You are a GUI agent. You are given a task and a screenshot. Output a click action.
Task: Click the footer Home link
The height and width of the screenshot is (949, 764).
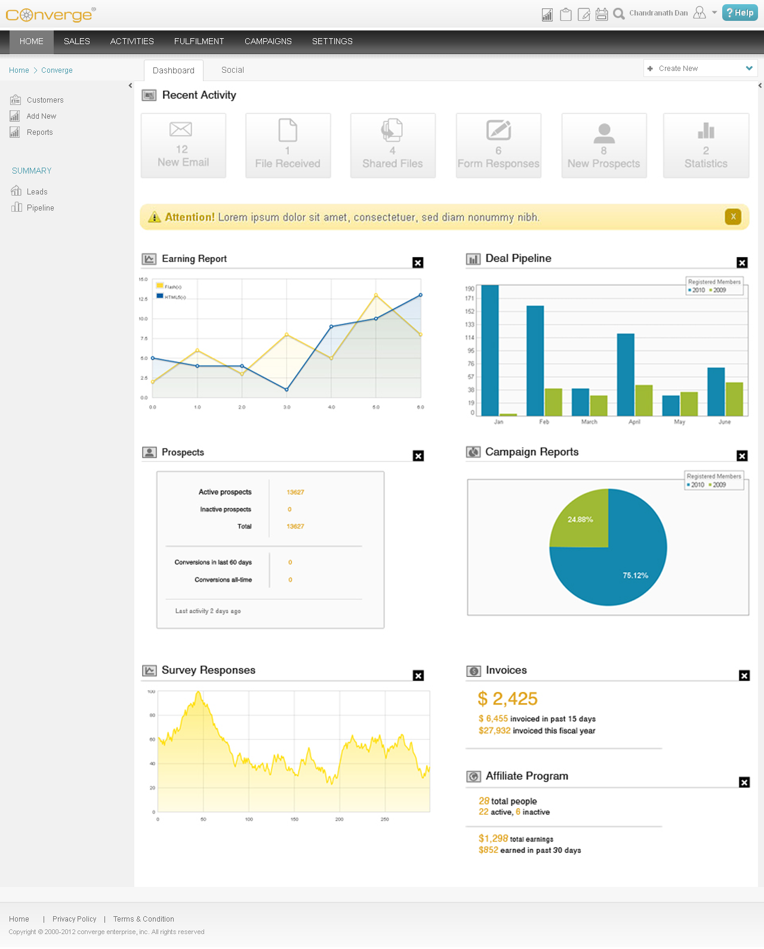click(19, 919)
